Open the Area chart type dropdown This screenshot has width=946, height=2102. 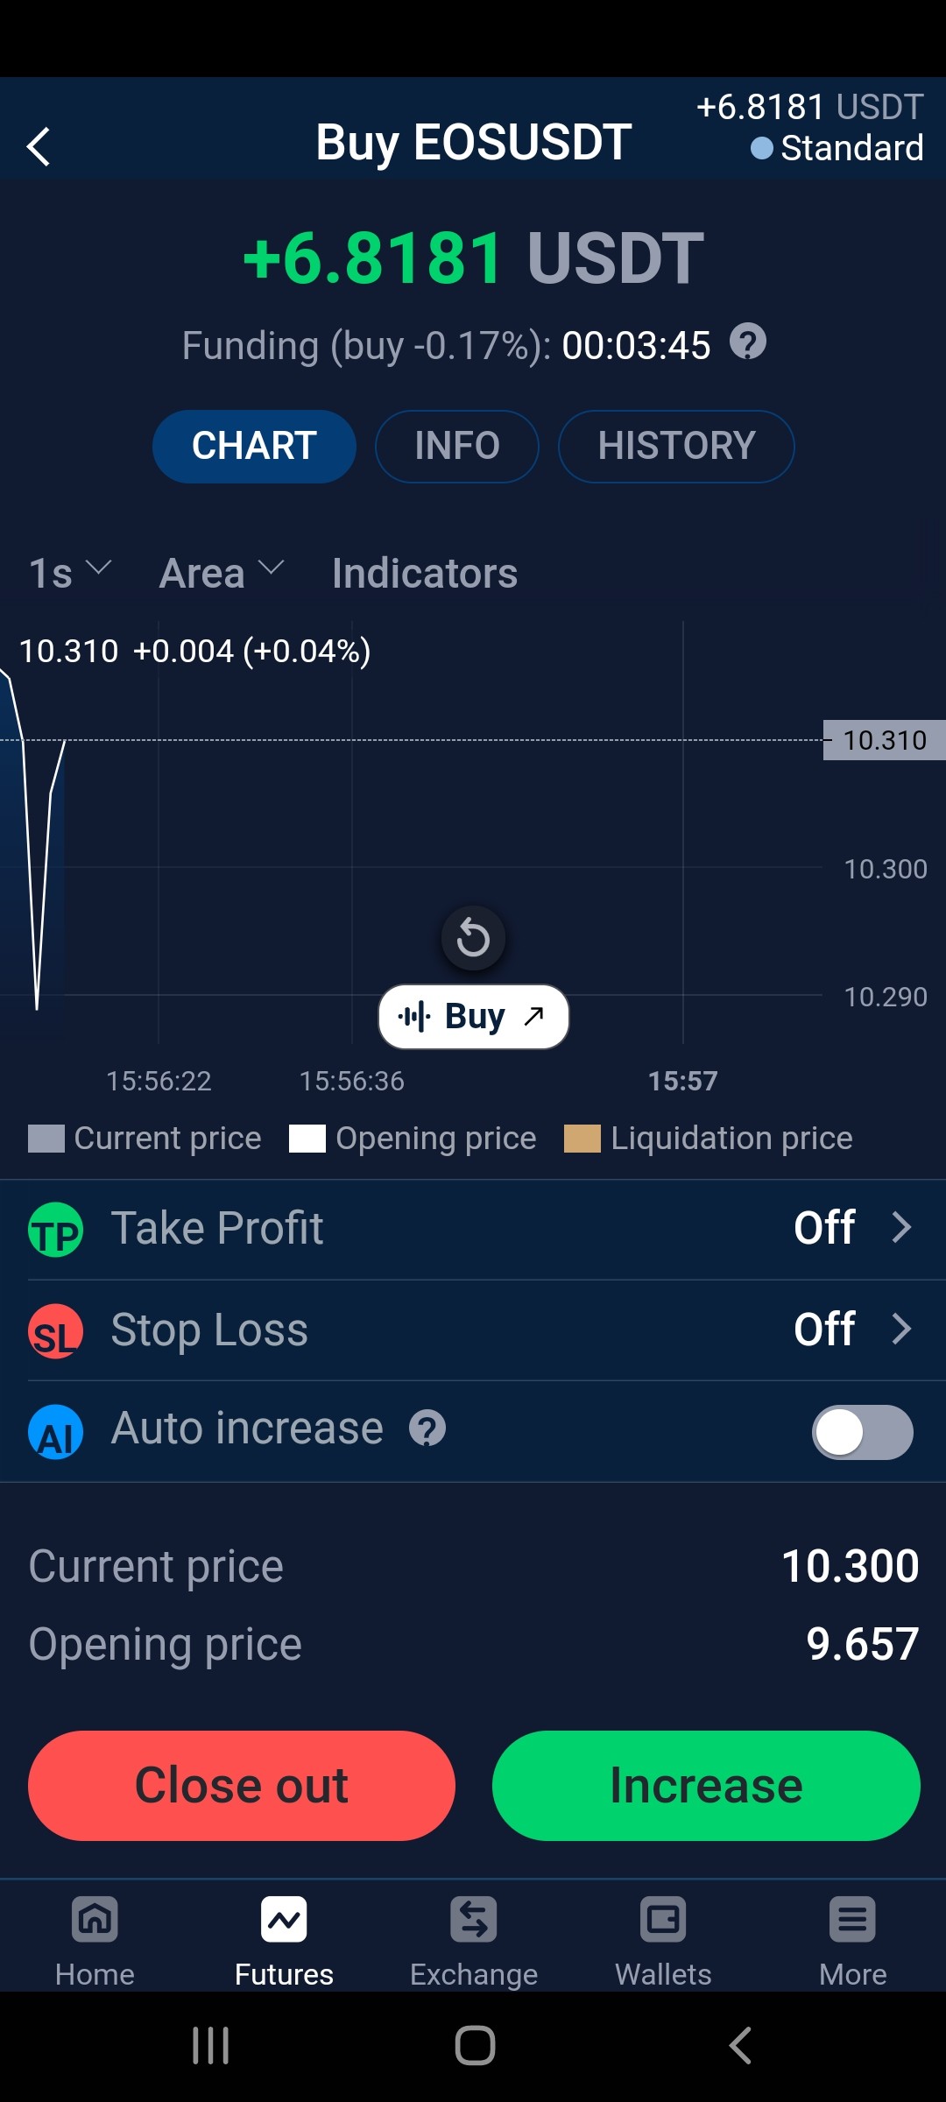pos(222,574)
